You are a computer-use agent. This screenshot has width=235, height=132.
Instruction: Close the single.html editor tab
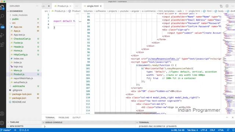point(101,6)
